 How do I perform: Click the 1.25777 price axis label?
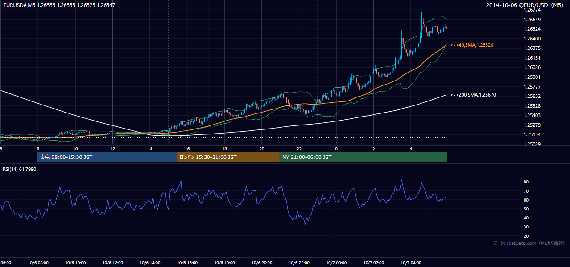(x=532, y=87)
